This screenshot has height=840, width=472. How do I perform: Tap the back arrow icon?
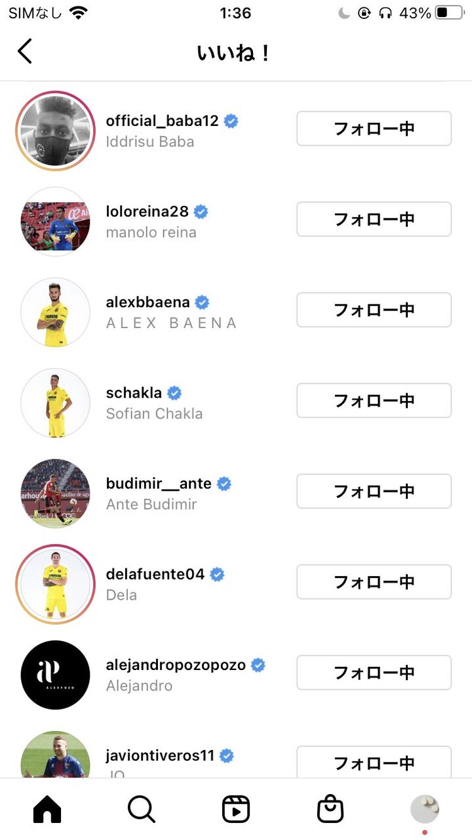click(25, 51)
